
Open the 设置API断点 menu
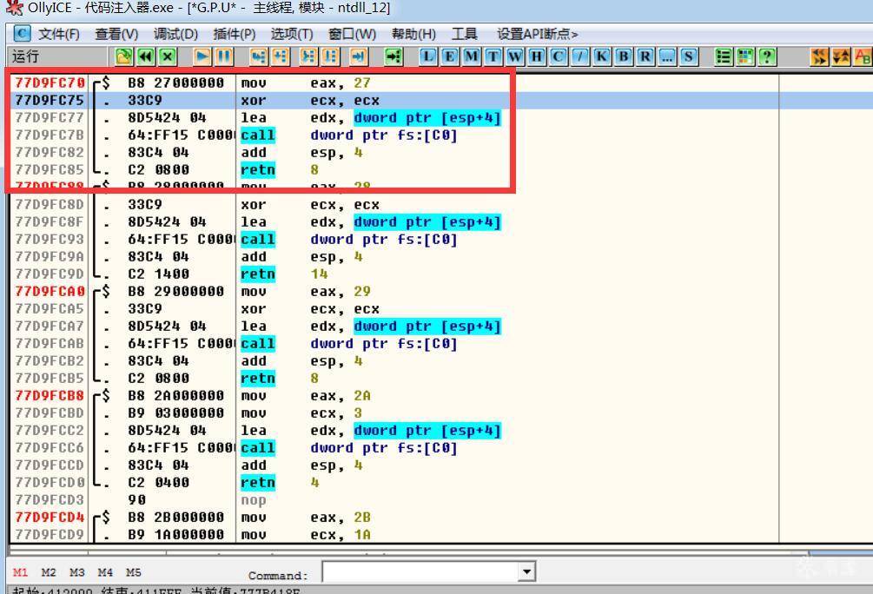538,34
